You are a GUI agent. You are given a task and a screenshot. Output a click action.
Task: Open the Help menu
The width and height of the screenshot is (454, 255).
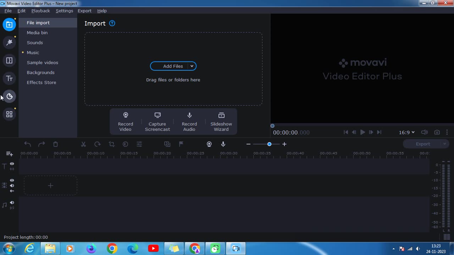tap(102, 11)
